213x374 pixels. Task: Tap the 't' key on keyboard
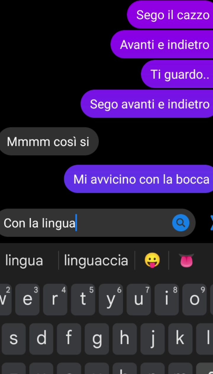(x=83, y=300)
